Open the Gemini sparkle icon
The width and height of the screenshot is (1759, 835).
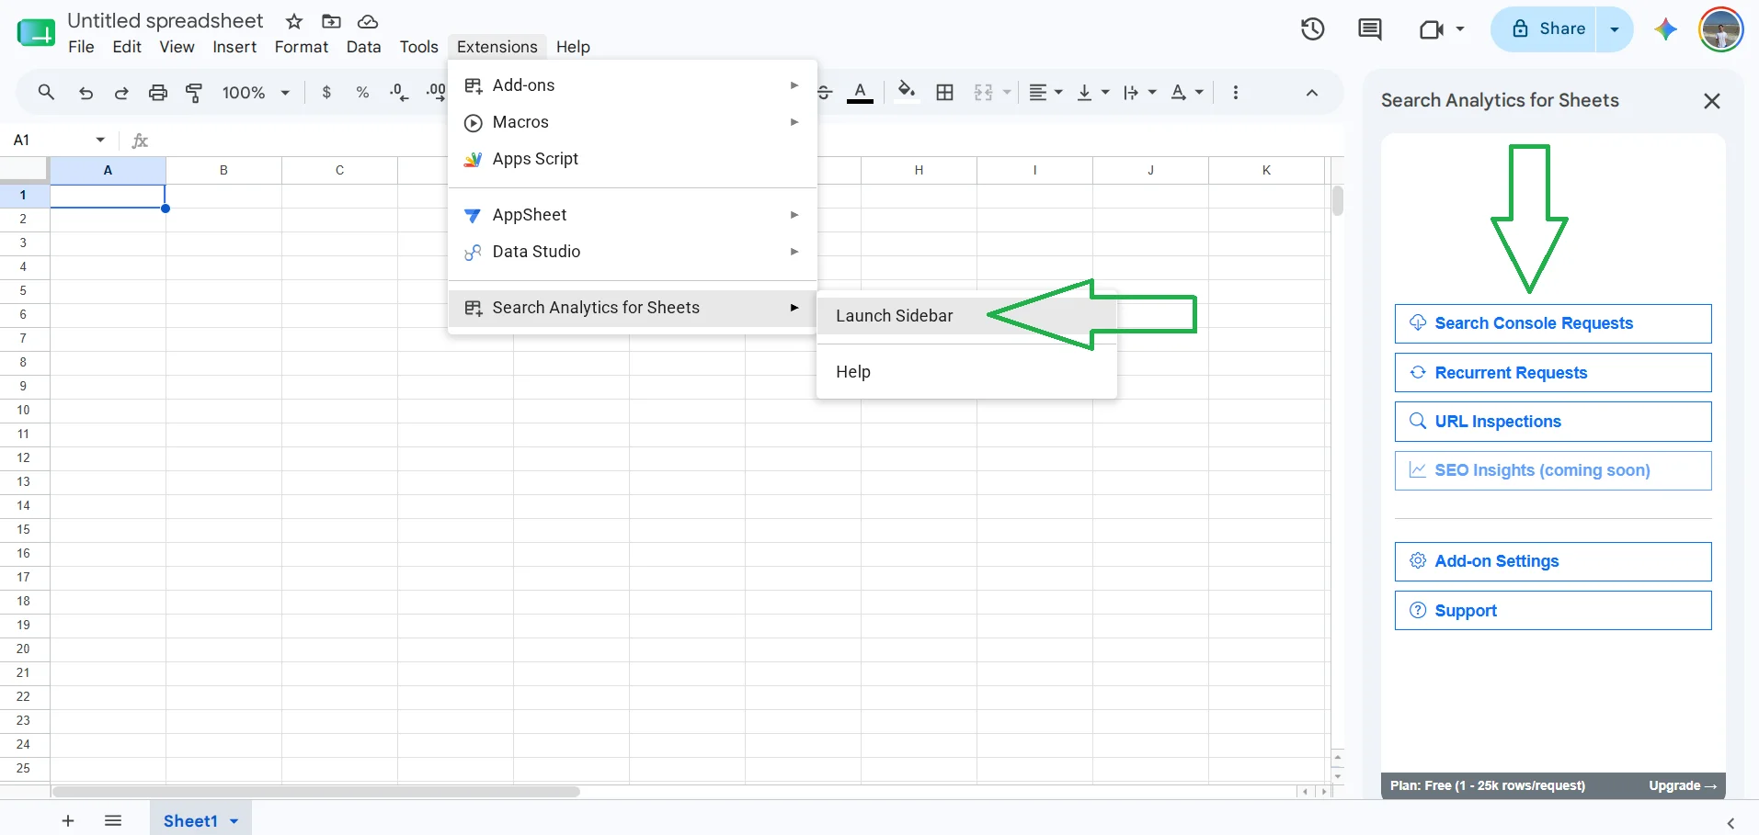click(1665, 29)
